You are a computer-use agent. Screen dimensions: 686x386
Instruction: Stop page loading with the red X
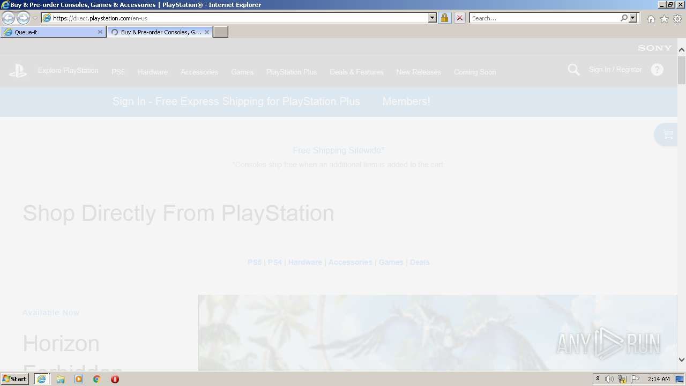click(x=459, y=18)
